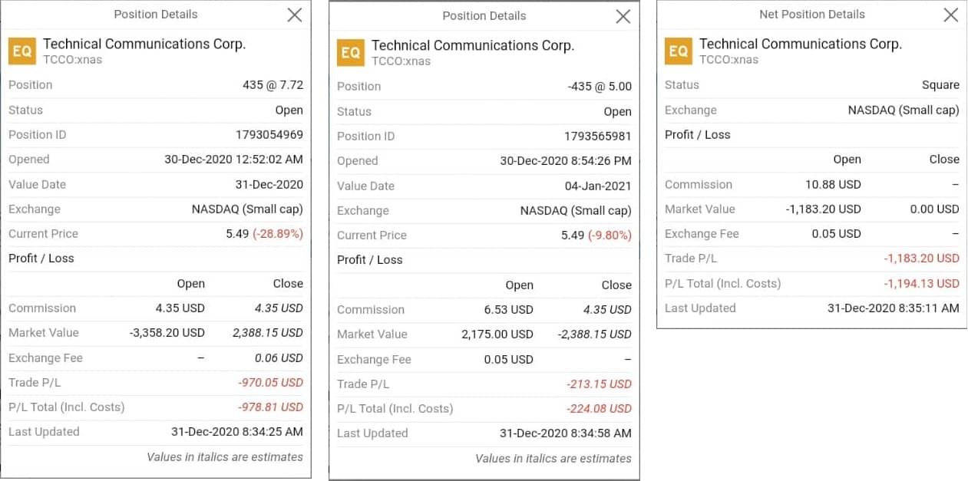Viewport: 968px width, 481px height.
Task: Select the Position ID value 1793054969
Action: coord(269,134)
